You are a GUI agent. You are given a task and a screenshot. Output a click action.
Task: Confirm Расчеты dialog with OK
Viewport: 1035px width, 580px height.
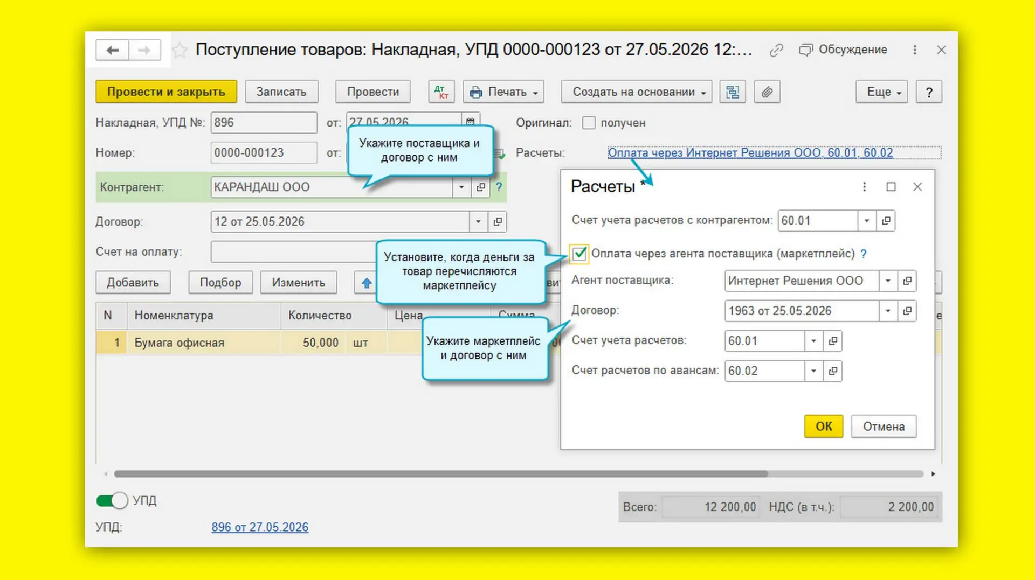pos(824,427)
